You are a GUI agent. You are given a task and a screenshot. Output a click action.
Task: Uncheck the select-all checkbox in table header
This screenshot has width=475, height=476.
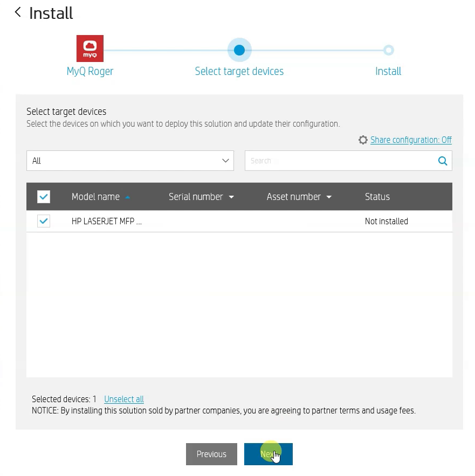click(x=44, y=196)
